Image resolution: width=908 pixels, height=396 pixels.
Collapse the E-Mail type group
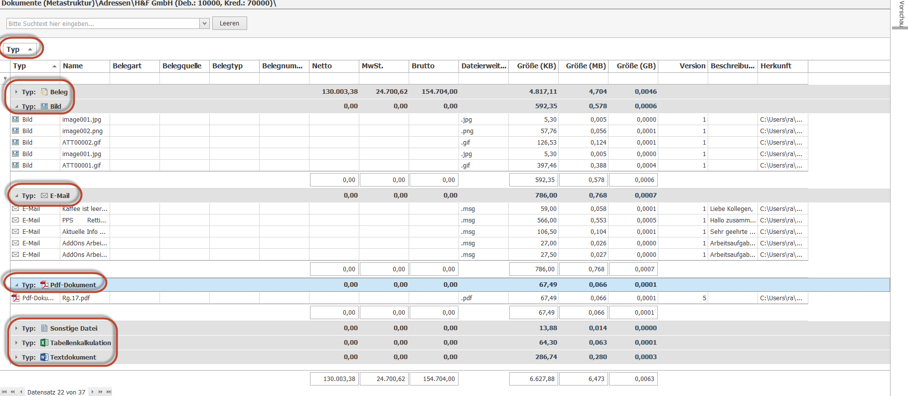16,196
